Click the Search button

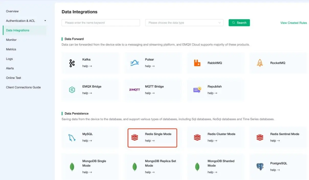coord(239,23)
